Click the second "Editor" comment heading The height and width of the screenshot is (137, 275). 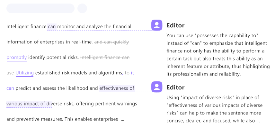pyautogui.click(x=175, y=87)
